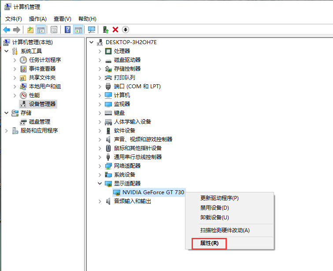Click the black down-arrow disable device icon
Image resolution: width=333 pixels, height=271 pixels.
[126, 30]
